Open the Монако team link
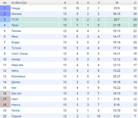 point(17,14)
